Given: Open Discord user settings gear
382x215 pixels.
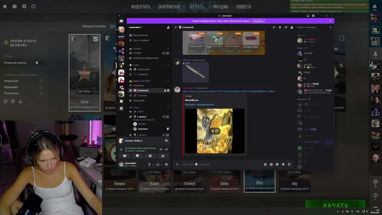Looking at the screenshot, I should pyautogui.click(x=166, y=164).
